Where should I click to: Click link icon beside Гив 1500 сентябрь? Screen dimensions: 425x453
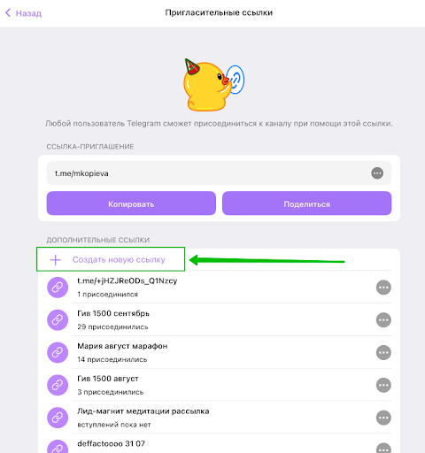coord(58,320)
